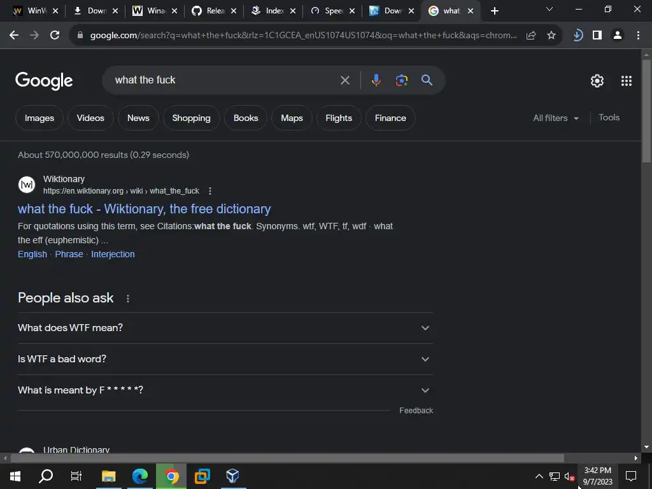The image size is (652, 489).
Task: Expand 'What is meant by F*****?' question
Action: [x=225, y=390]
